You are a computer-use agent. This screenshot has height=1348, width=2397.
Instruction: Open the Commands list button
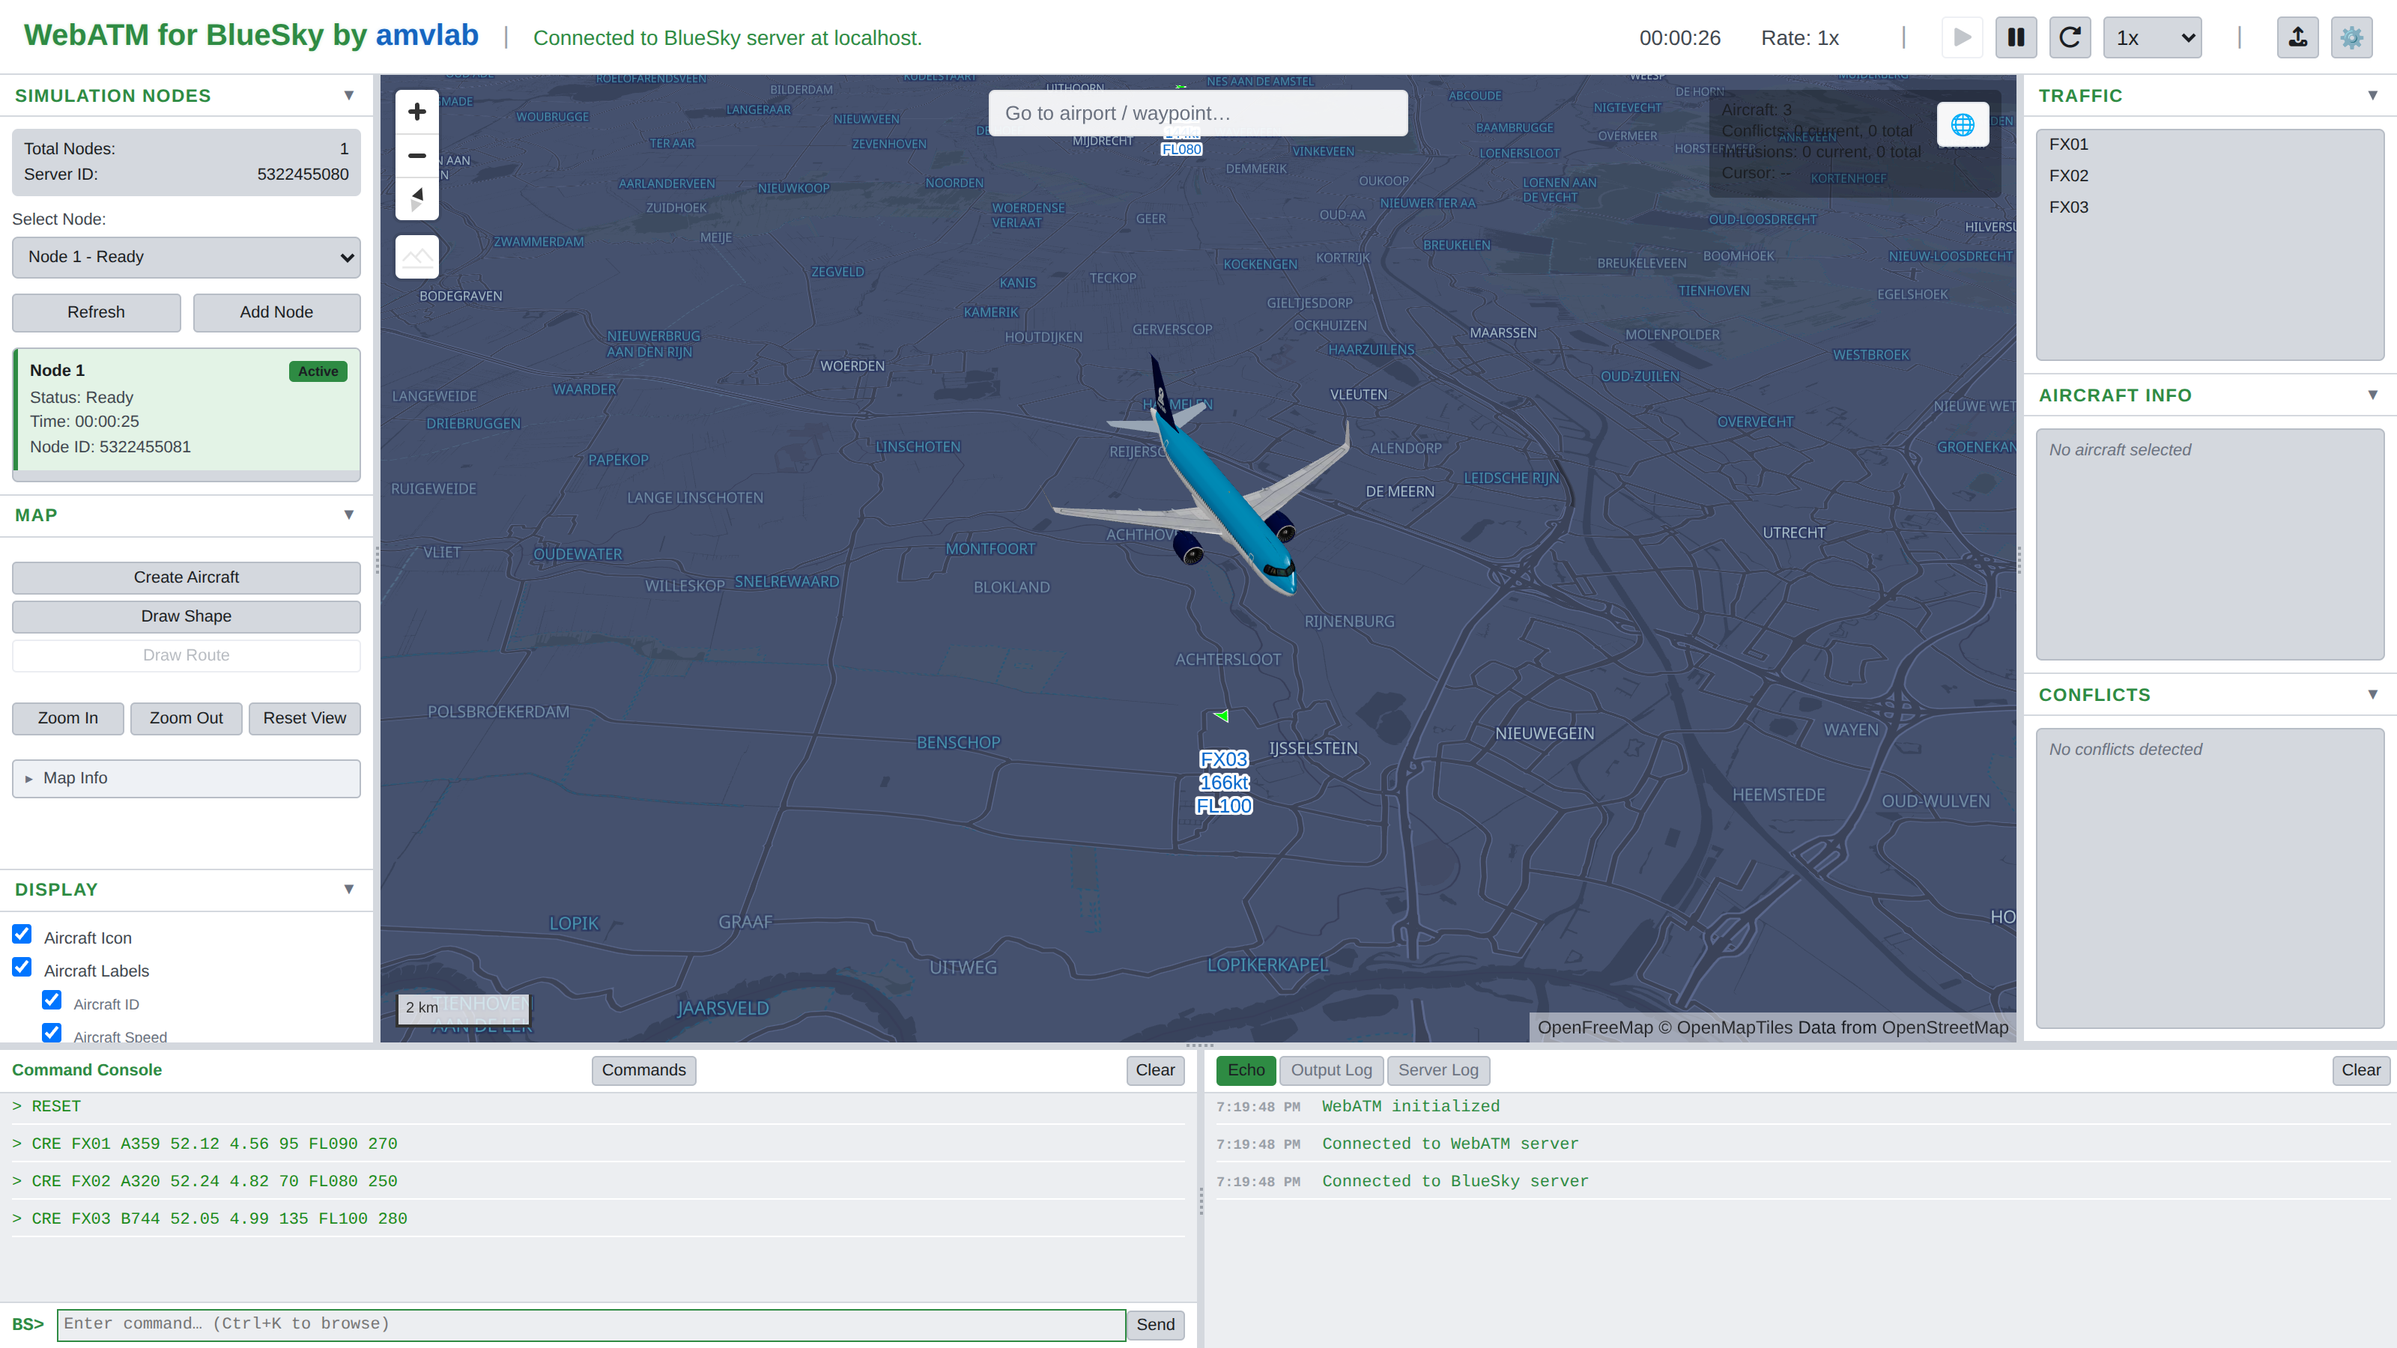(643, 1070)
